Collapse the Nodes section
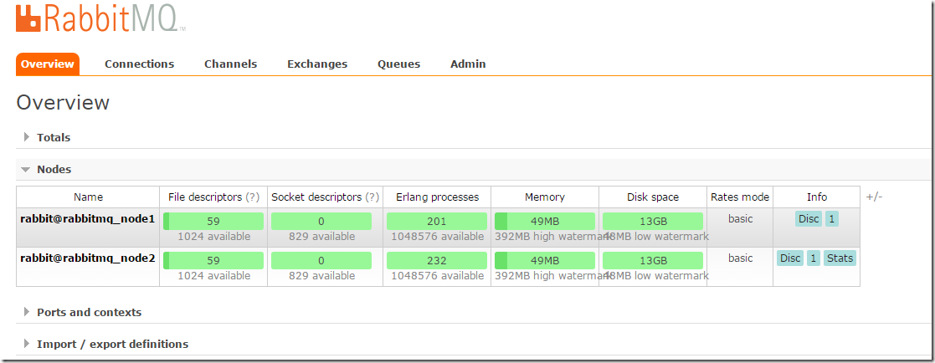The image size is (935, 363). click(54, 169)
